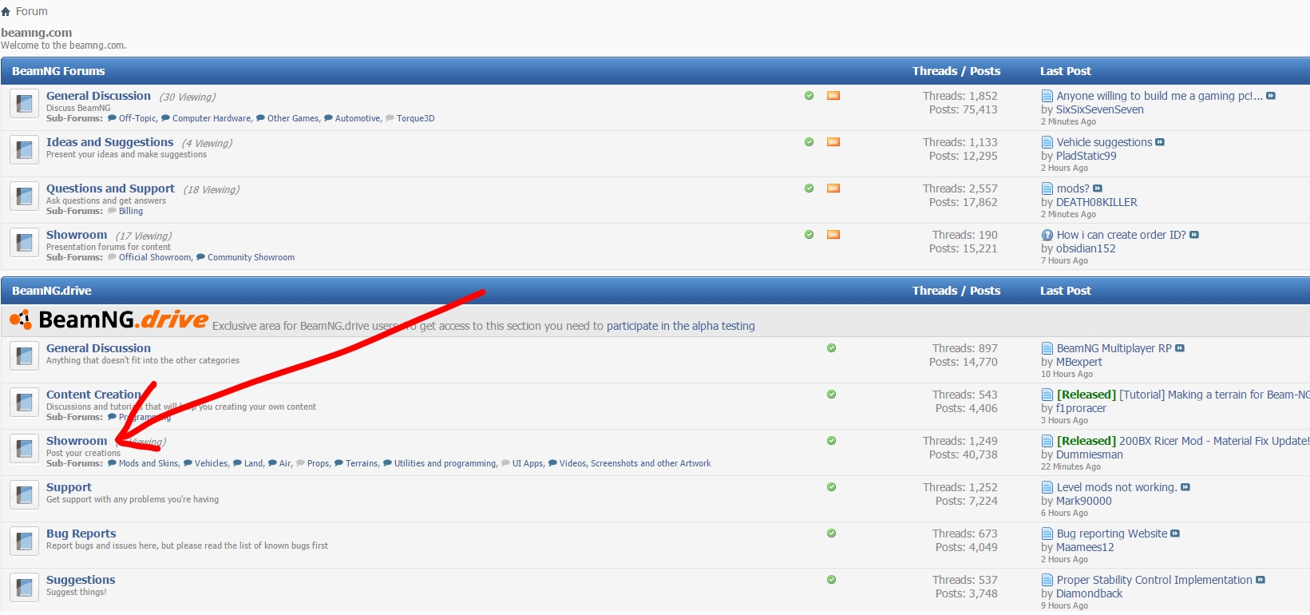This screenshot has height=615, width=1310.
Task: Click the BeamNG.drive logo banner
Action: (109, 319)
